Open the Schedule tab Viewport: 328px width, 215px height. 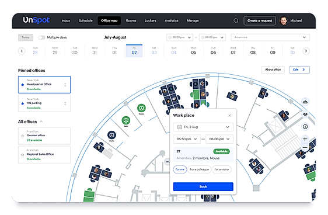86,20
